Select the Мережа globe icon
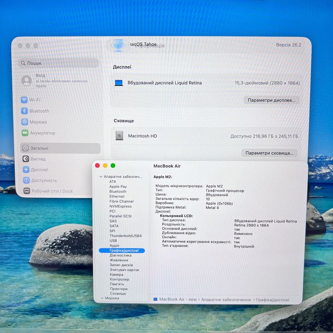Viewport: 333px width, 333px height. click(25, 122)
